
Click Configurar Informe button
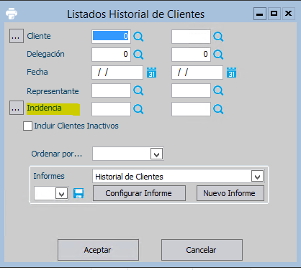[x=139, y=193]
